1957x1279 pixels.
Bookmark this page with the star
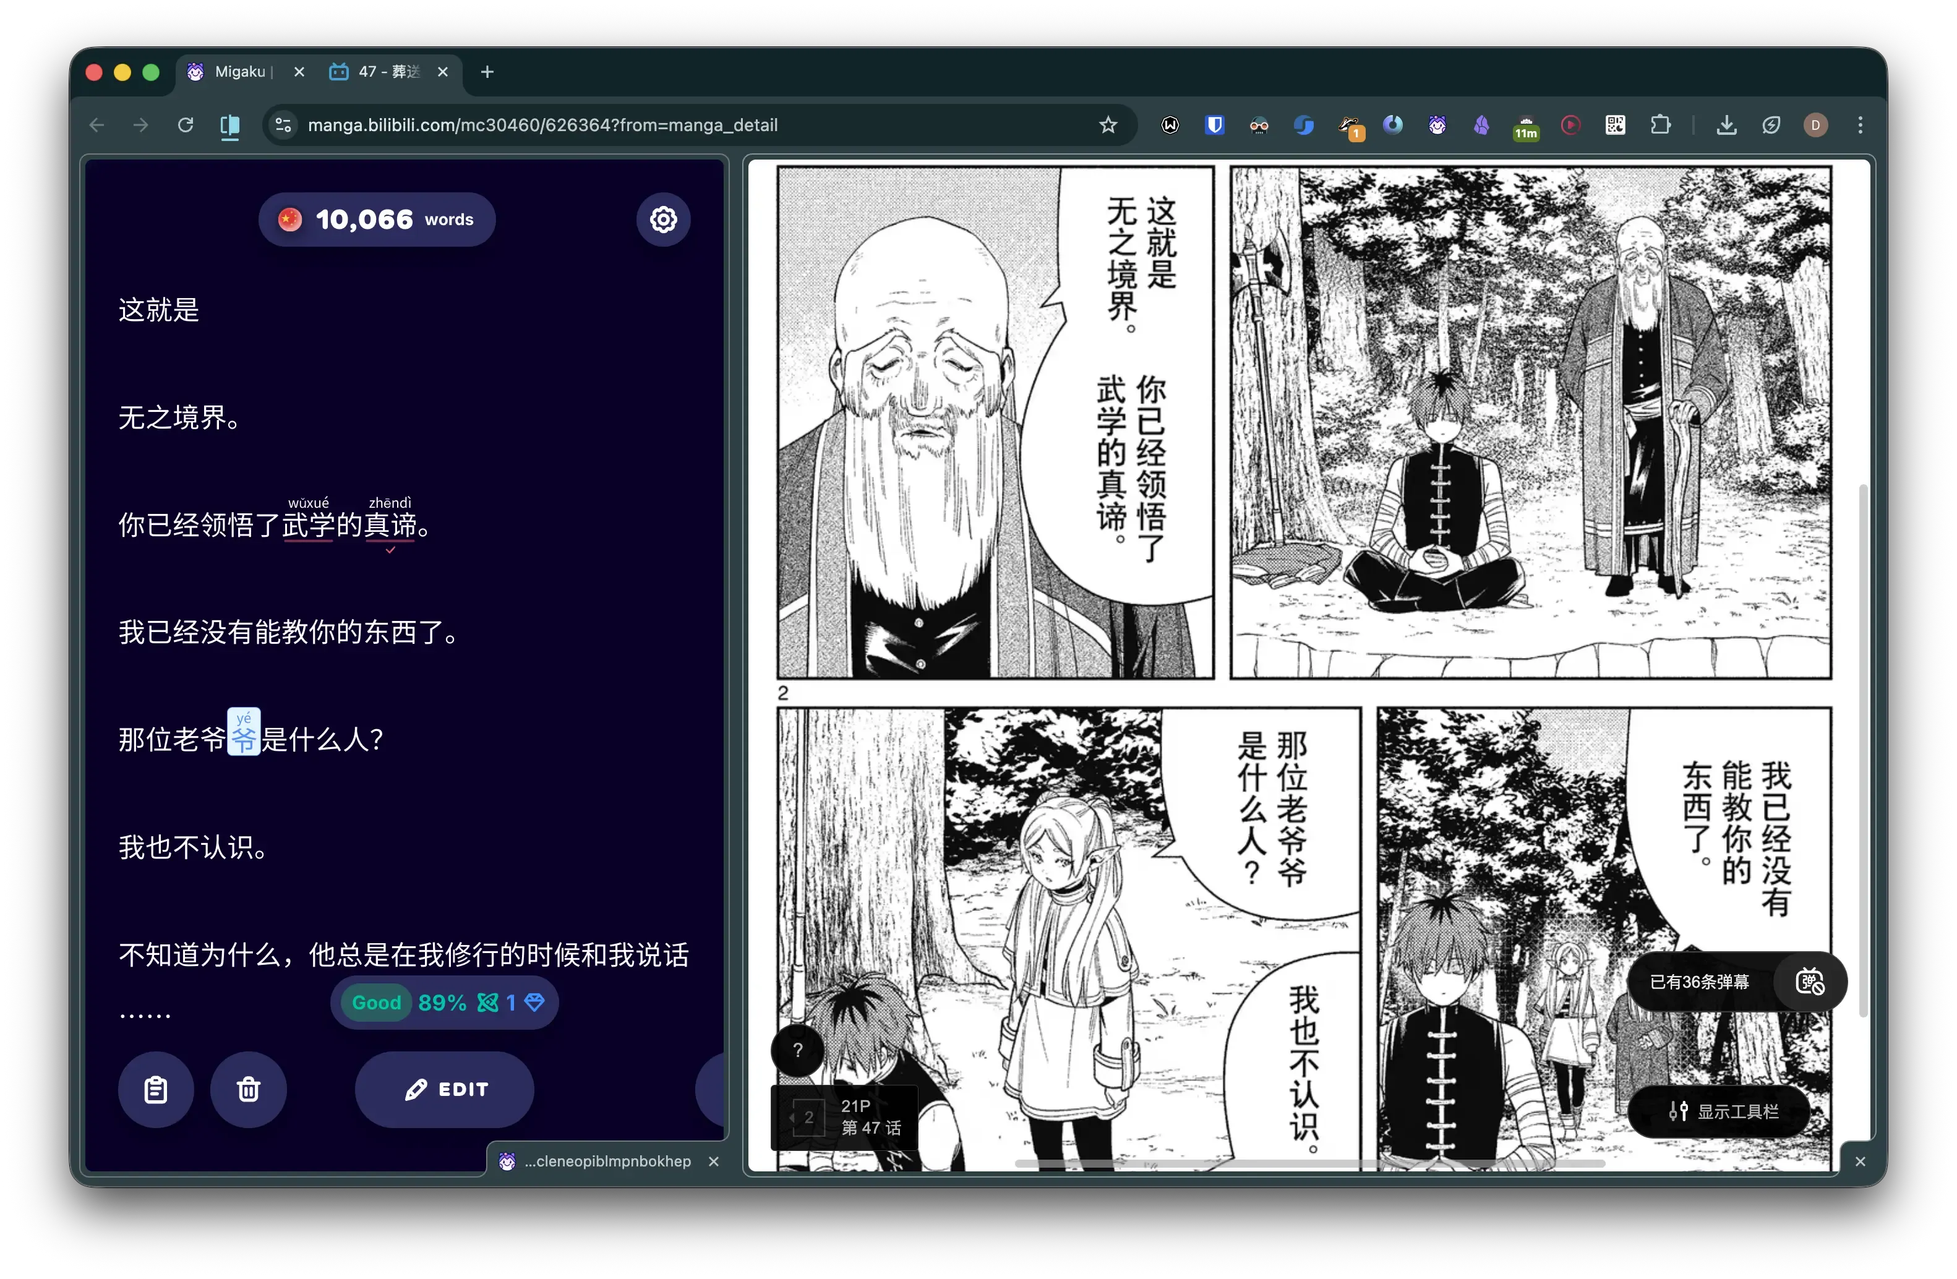[x=1108, y=125]
